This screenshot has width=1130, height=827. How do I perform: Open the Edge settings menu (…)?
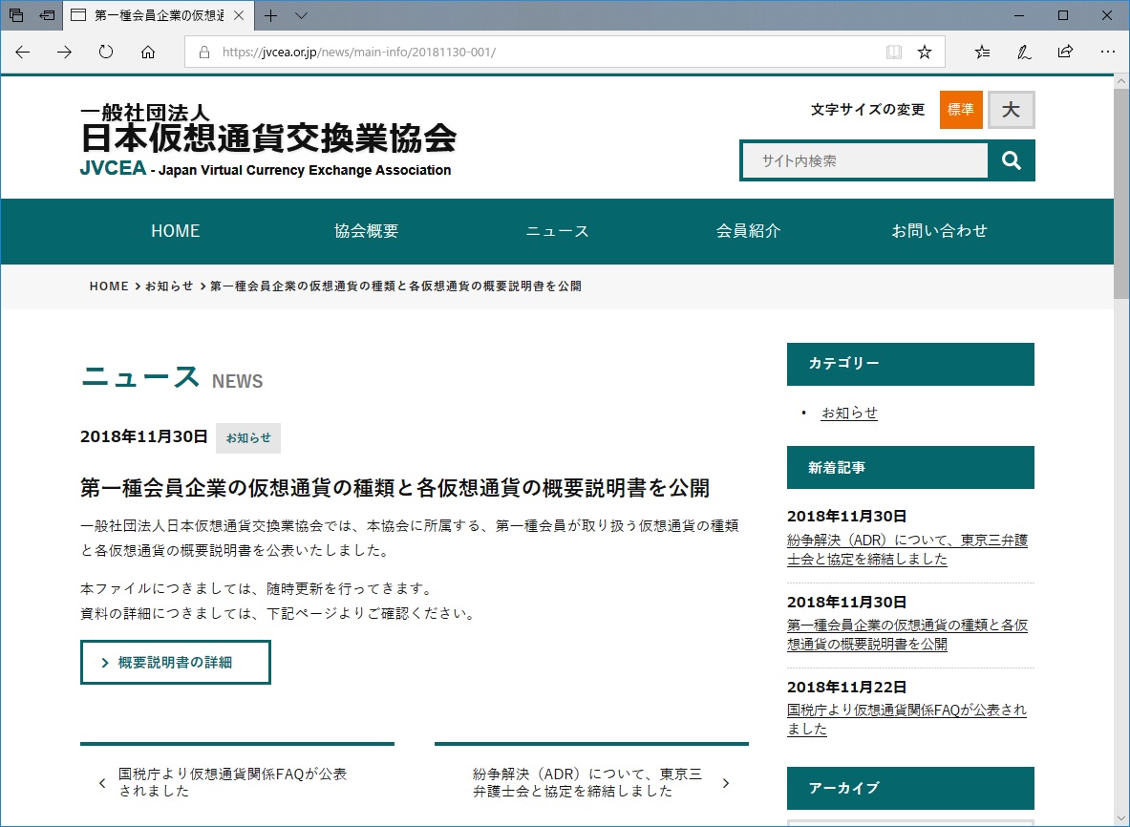(x=1107, y=52)
